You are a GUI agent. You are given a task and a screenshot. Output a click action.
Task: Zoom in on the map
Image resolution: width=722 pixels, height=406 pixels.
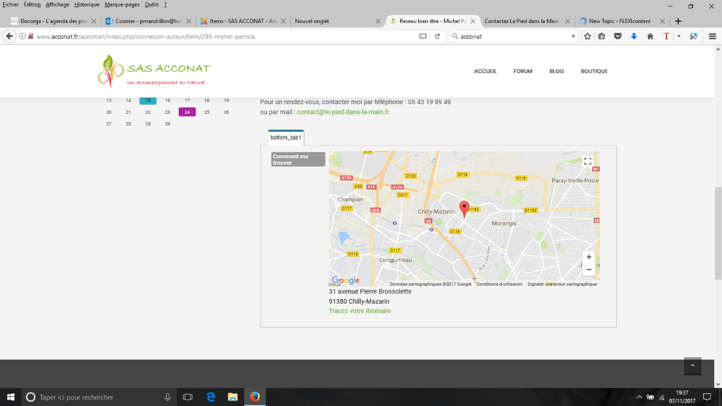coord(588,257)
